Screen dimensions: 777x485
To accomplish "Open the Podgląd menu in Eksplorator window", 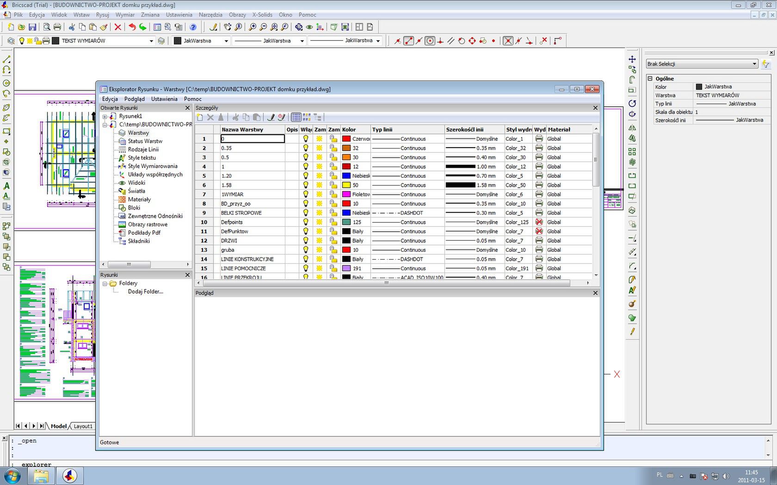I will tap(135, 99).
